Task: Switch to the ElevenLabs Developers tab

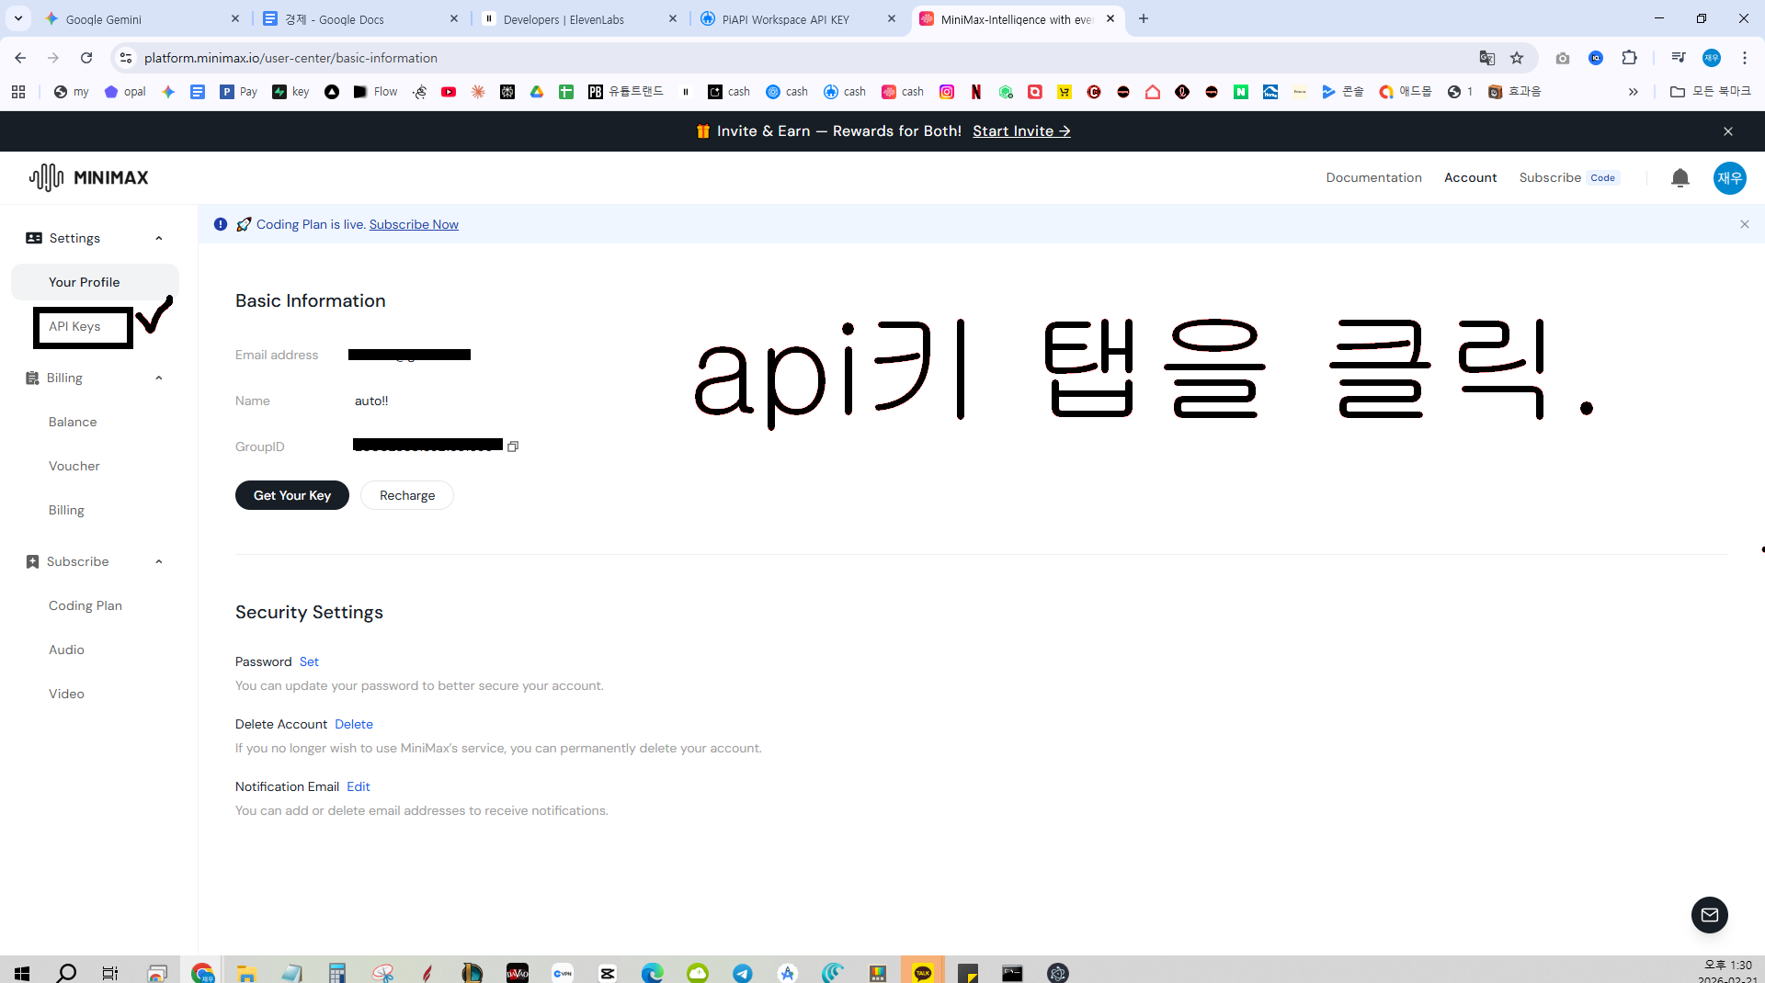Action: [x=579, y=19]
